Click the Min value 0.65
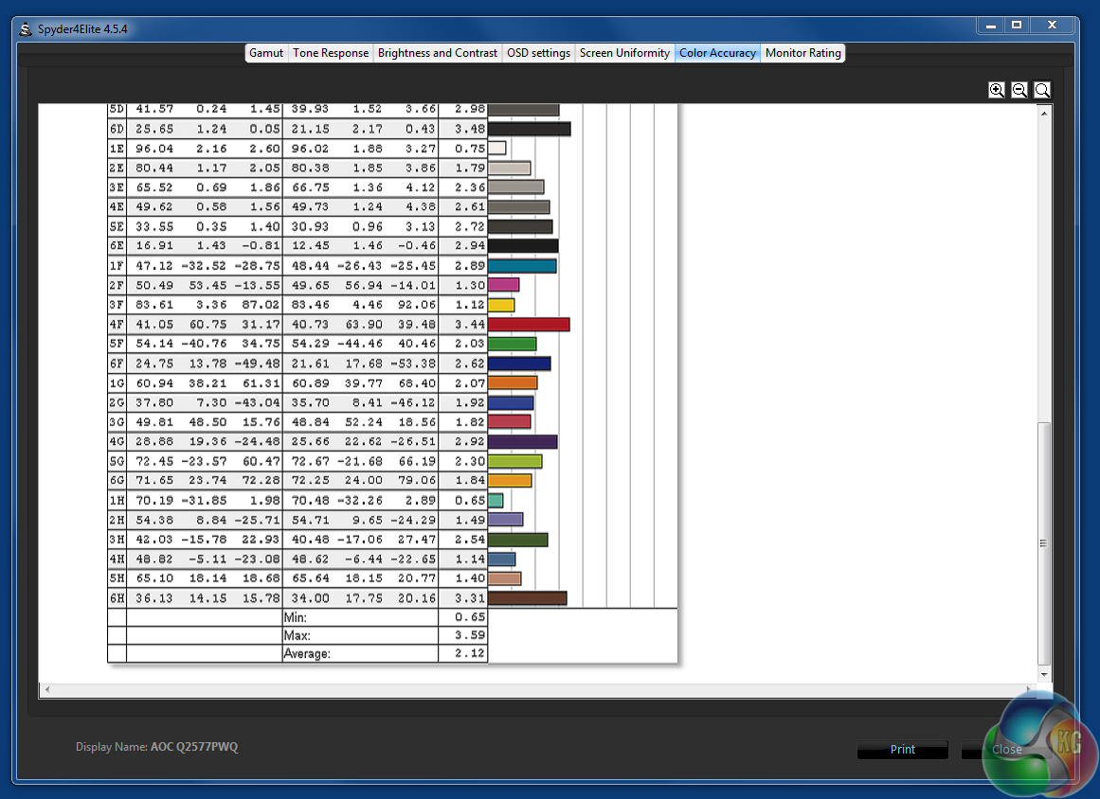 (x=469, y=617)
